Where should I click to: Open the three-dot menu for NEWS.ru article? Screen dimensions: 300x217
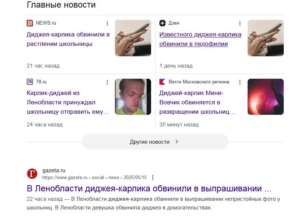[107, 23]
